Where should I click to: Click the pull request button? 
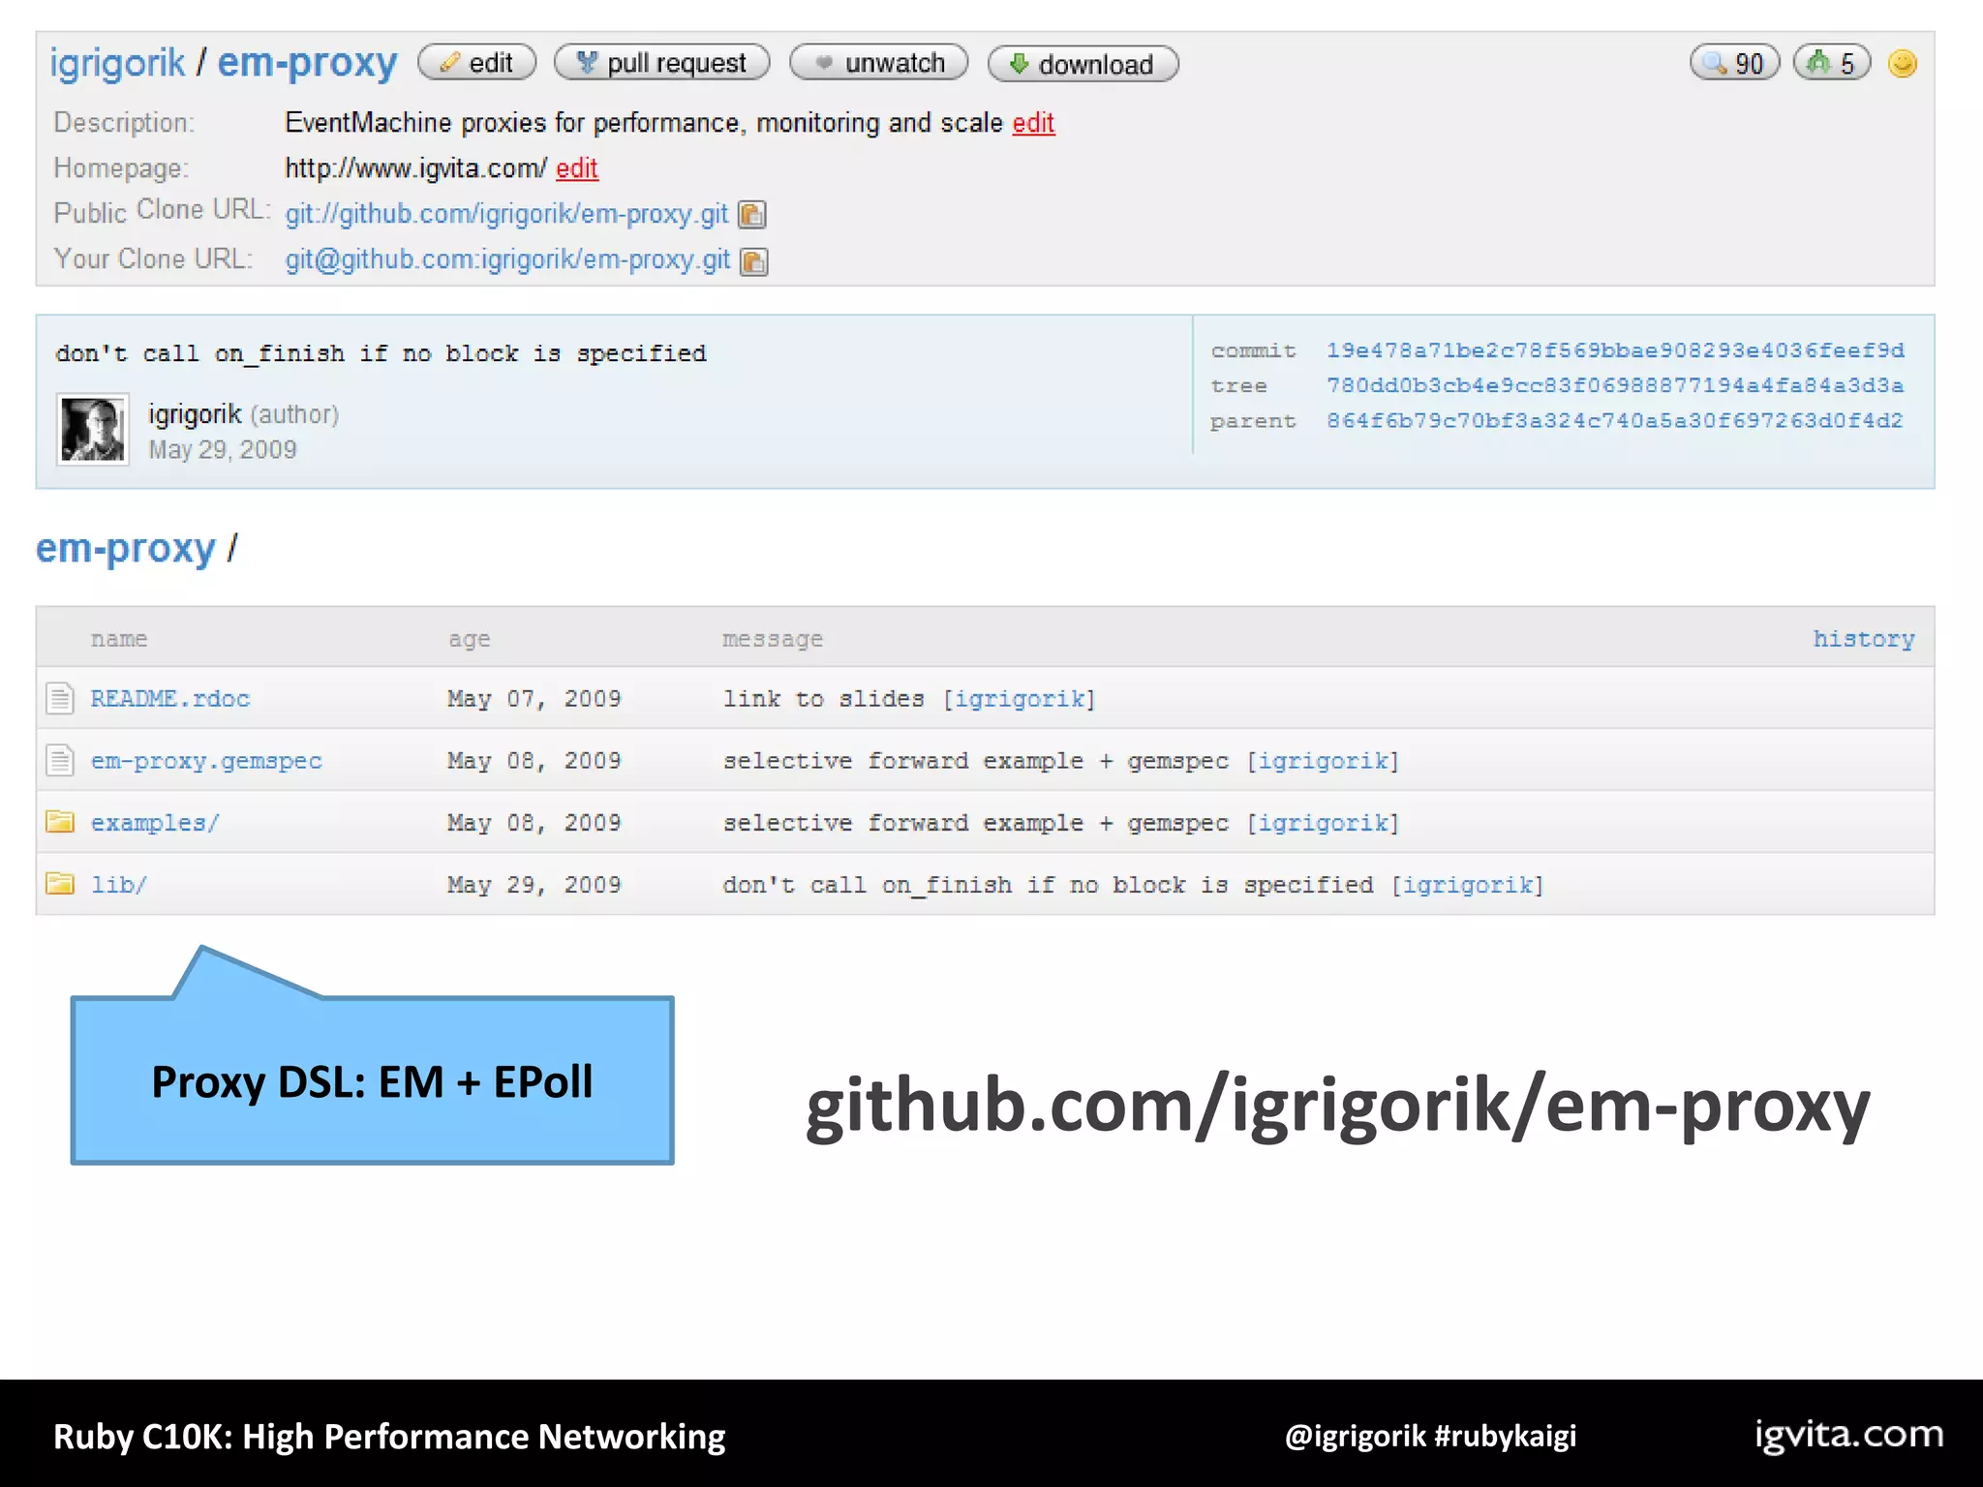click(x=661, y=63)
